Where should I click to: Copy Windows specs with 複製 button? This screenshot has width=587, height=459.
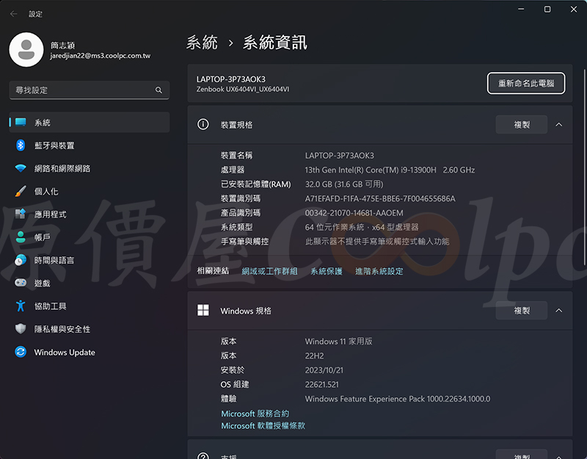coord(522,311)
